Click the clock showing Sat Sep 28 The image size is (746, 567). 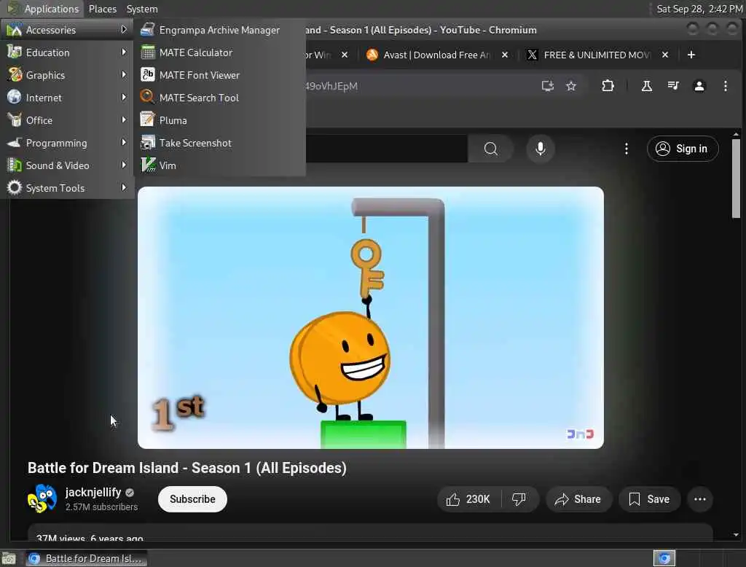pyautogui.click(x=699, y=9)
